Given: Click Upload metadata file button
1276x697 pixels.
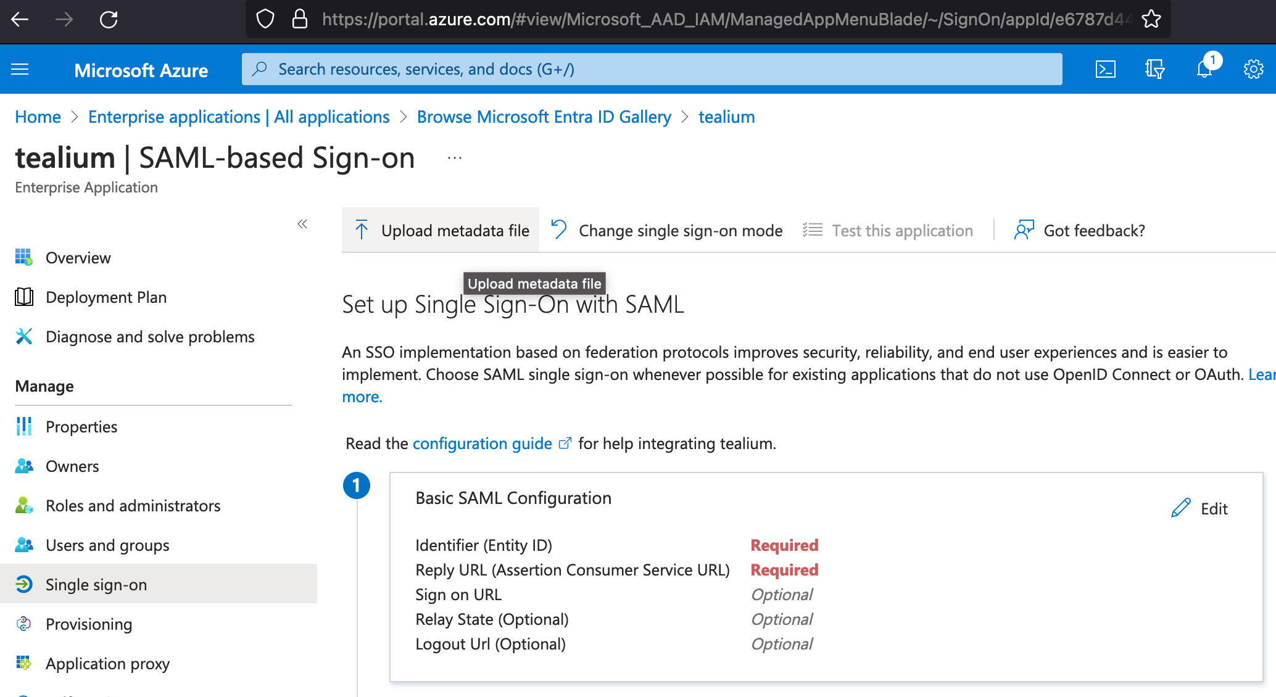Looking at the screenshot, I should 441,230.
